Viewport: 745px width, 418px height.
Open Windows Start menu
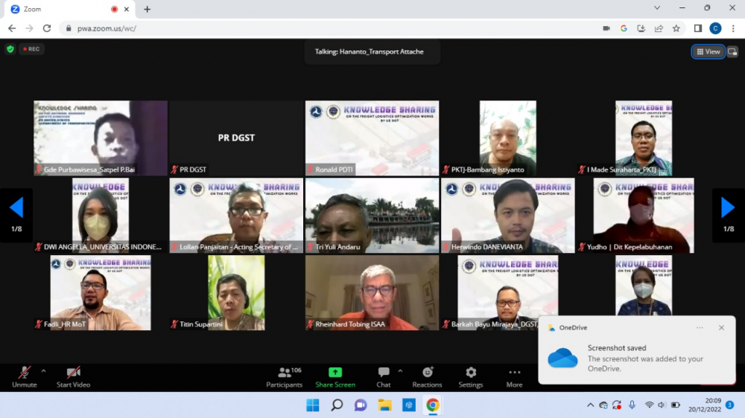click(x=313, y=405)
